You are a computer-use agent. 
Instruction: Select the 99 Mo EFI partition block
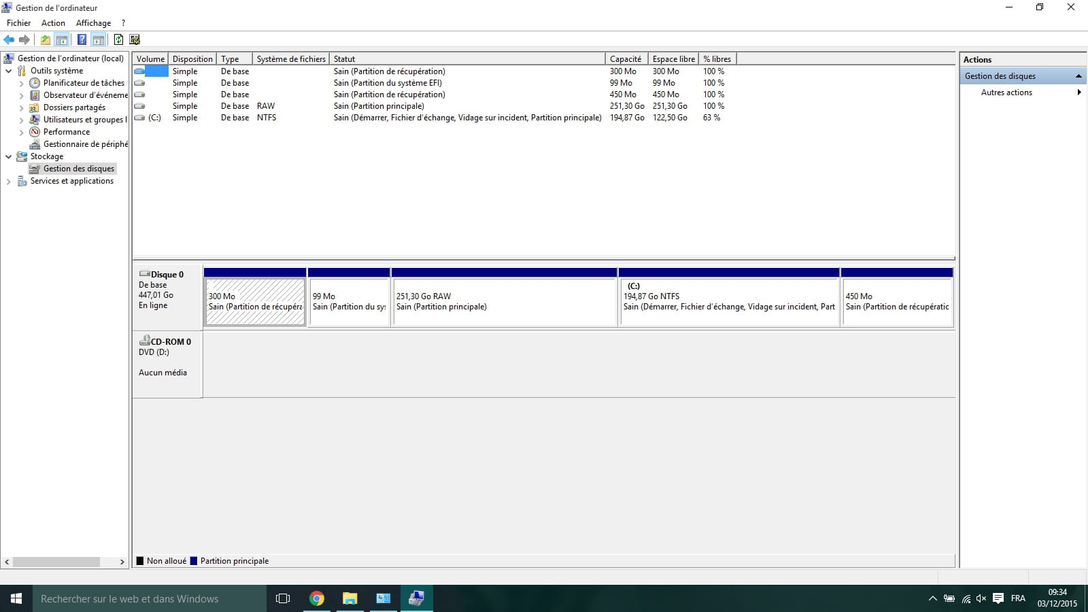click(x=349, y=297)
